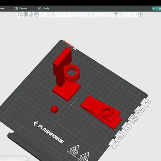The width and height of the screenshot is (161, 161).
Task: Click the Auto orient toolbar icon
Action: pos(31,14)
